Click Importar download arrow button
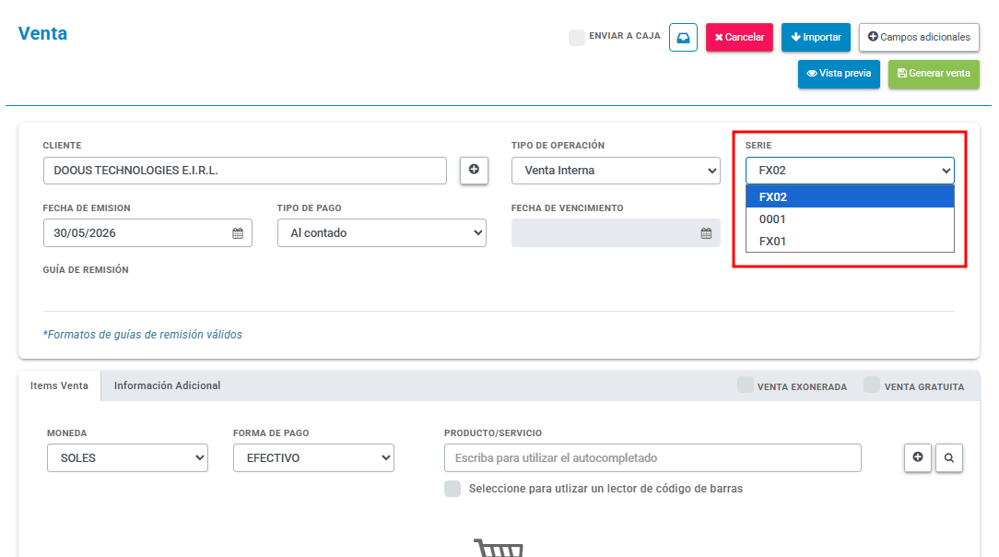The height and width of the screenshot is (557, 999). 816,38
